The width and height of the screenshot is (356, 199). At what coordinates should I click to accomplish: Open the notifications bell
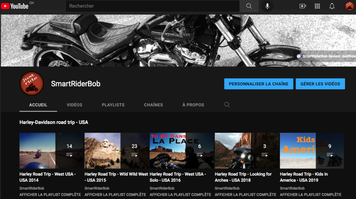332,6
